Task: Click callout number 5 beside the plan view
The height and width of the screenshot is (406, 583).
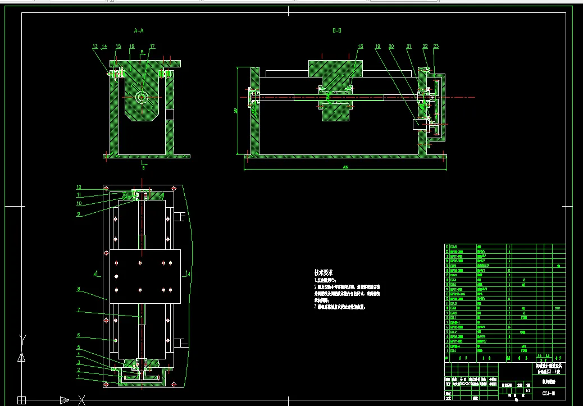Action: click(79, 347)
